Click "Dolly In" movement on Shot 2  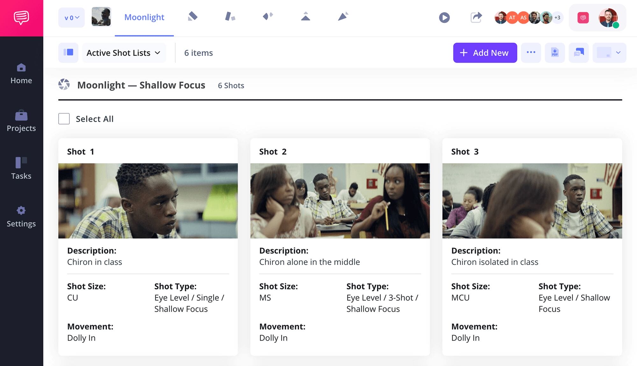(273, 338)
